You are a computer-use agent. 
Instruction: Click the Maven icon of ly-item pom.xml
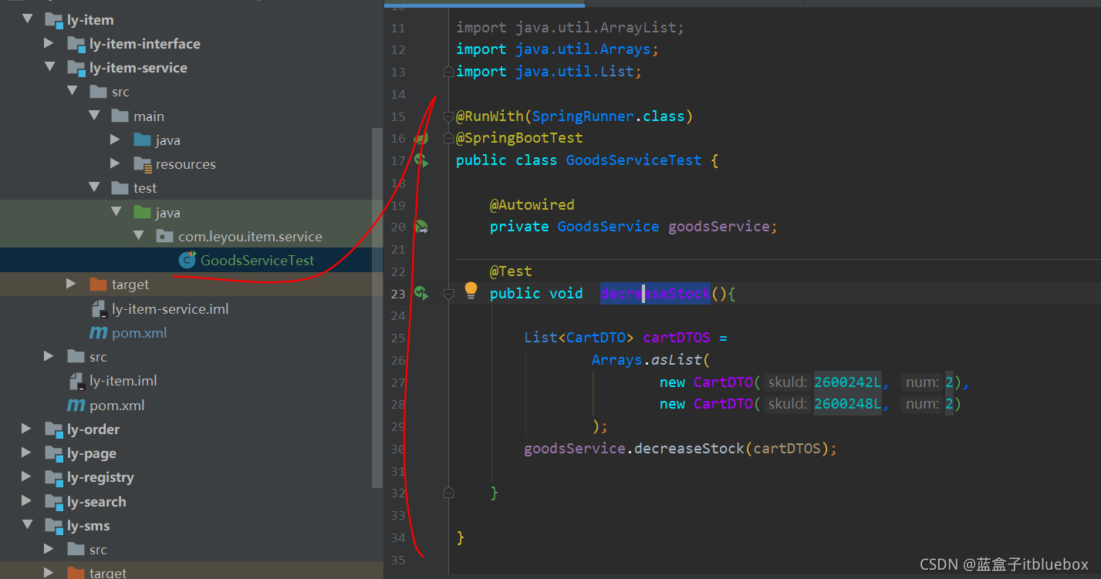76,405
